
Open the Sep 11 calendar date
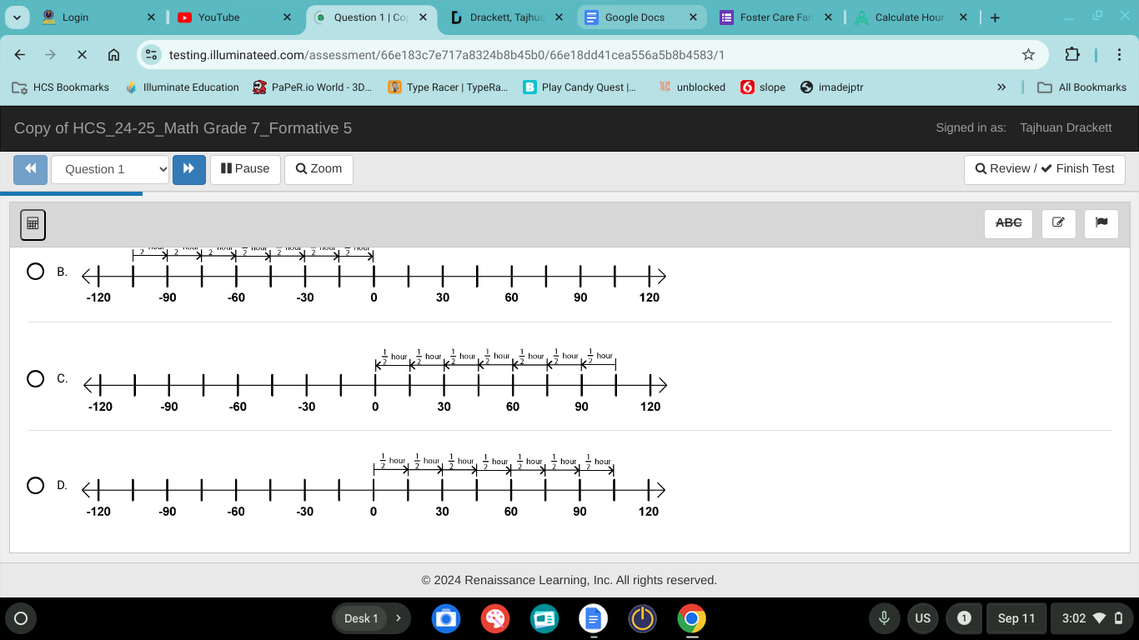coord(1016,618)
